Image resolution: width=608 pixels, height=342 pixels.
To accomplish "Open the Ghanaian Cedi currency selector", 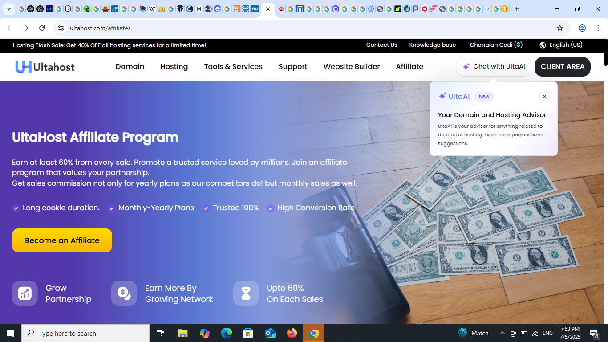I will click(496, 45).
